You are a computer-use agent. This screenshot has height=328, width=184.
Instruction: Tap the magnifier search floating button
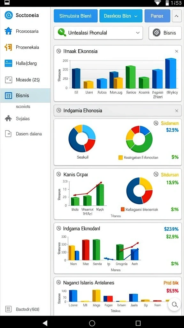coord(174,304)
